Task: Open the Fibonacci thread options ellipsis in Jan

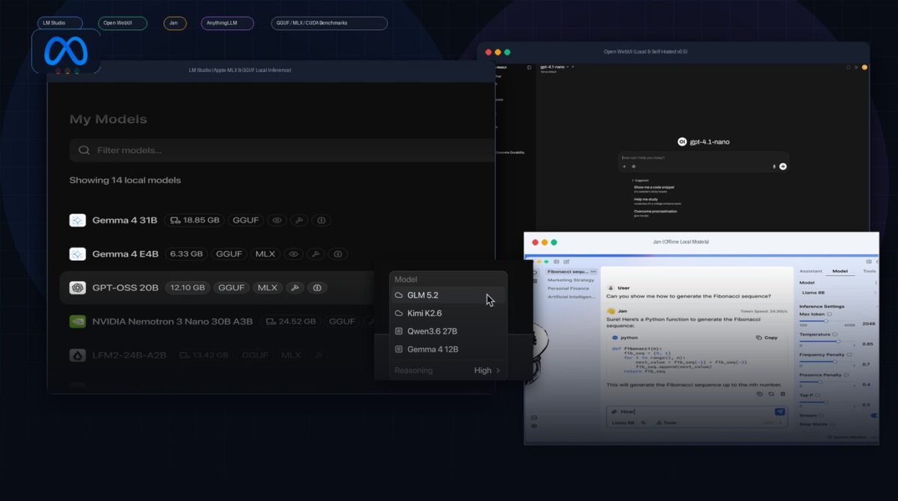Action: tap(593, 271)
